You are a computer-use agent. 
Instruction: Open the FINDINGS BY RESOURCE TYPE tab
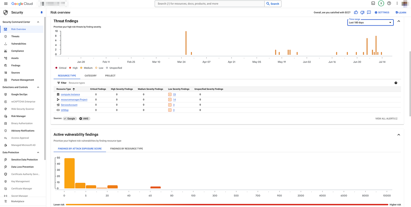(127, 148)
